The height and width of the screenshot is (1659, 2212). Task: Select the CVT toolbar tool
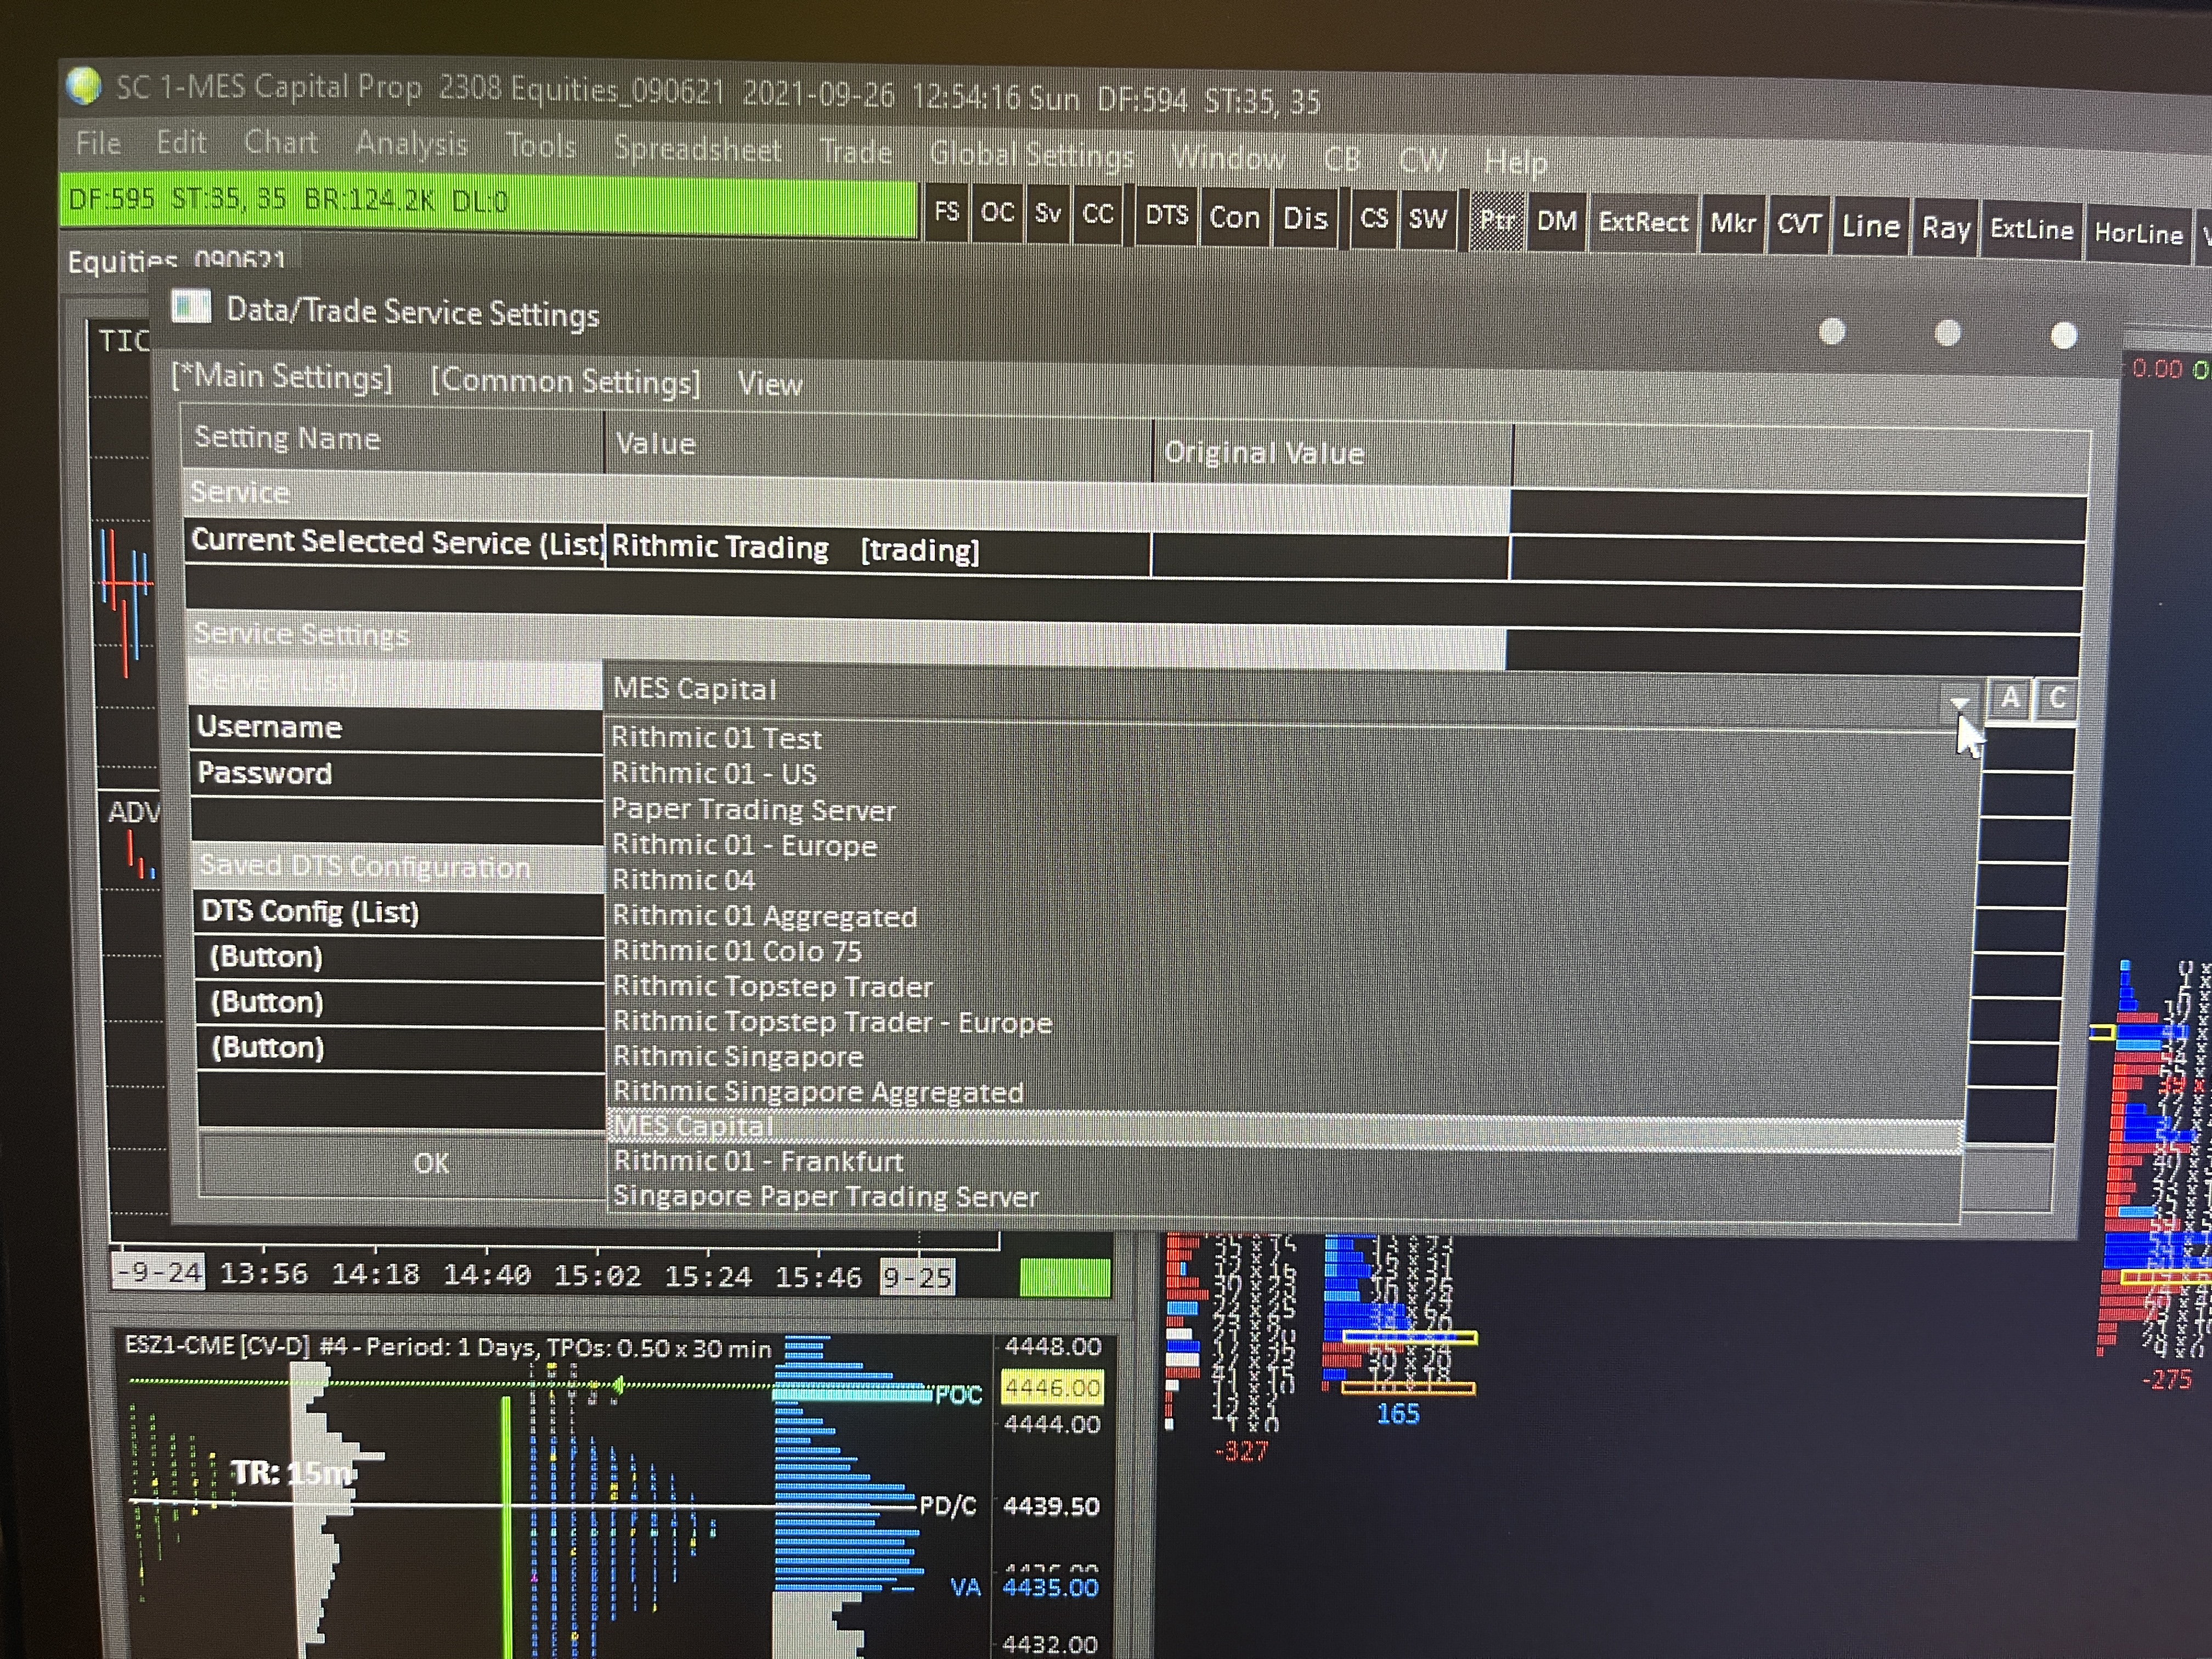(1799, 225)
